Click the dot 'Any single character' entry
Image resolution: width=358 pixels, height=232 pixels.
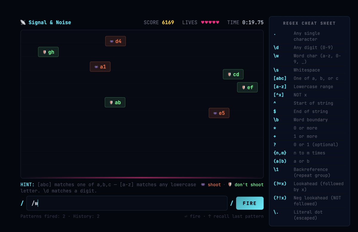pos(309,36)
